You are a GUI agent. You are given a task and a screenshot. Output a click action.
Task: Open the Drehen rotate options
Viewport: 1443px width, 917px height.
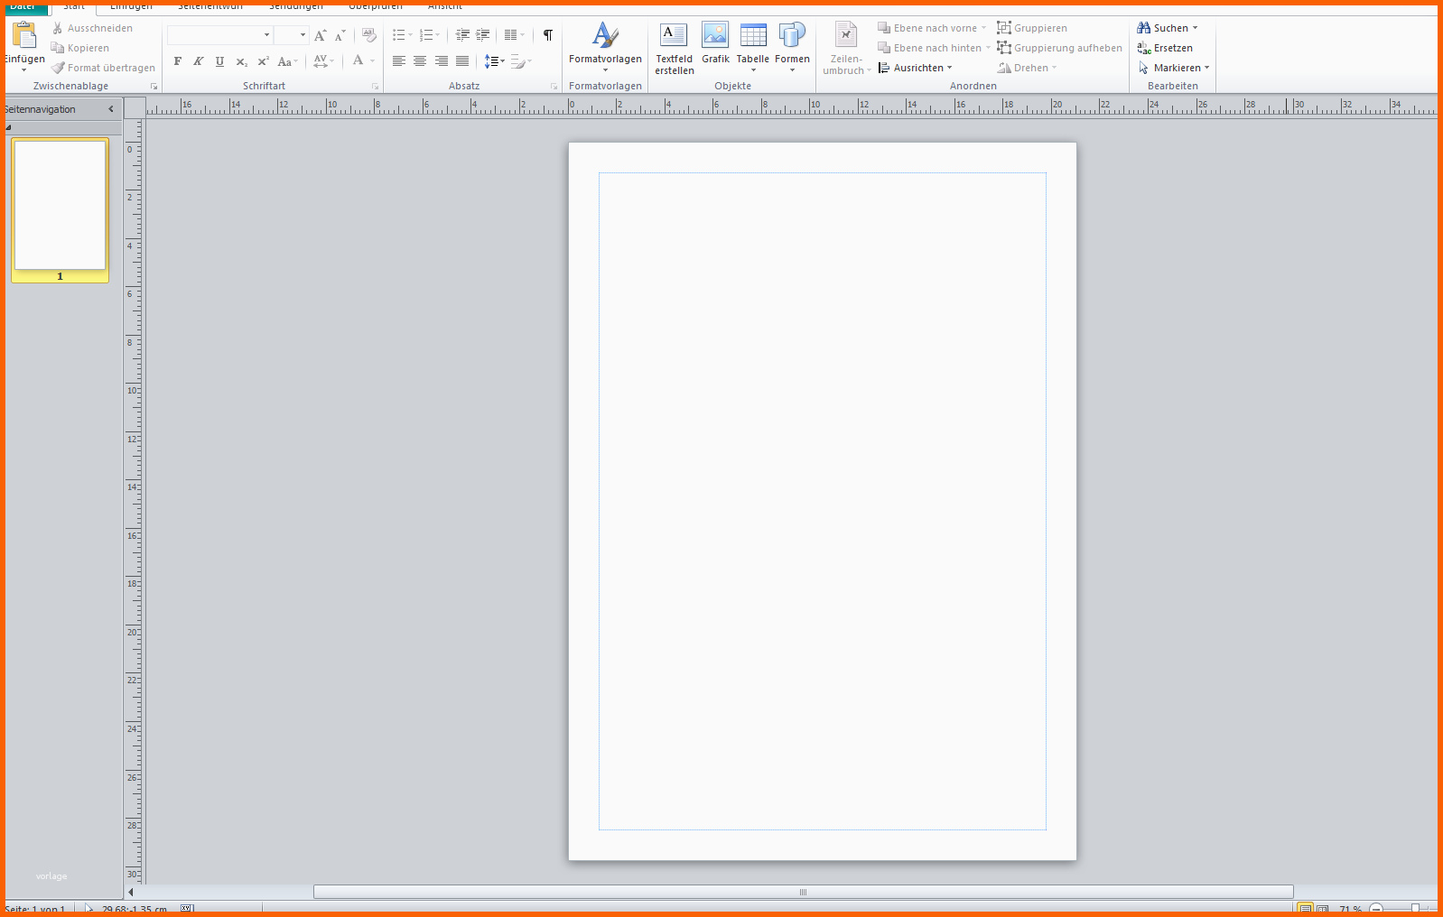pyautogui.click(x=1027, y=68)
